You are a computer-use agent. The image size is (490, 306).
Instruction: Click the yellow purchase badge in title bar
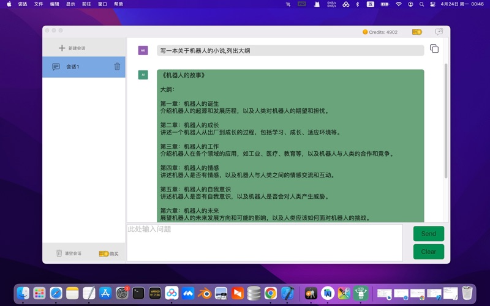(x=417, y=32)
